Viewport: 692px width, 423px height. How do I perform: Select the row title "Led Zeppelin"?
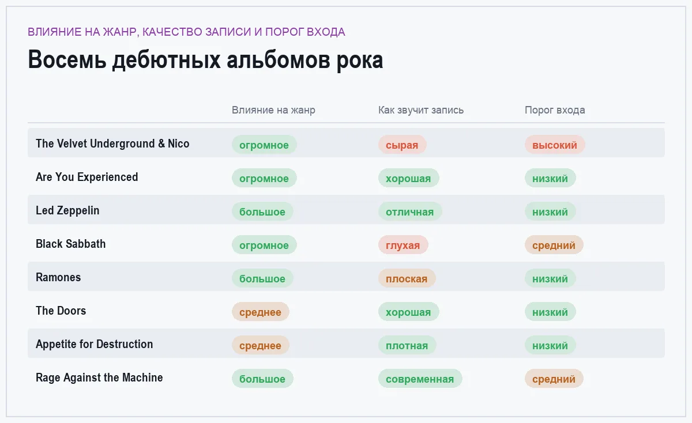[x=67, y=210]
